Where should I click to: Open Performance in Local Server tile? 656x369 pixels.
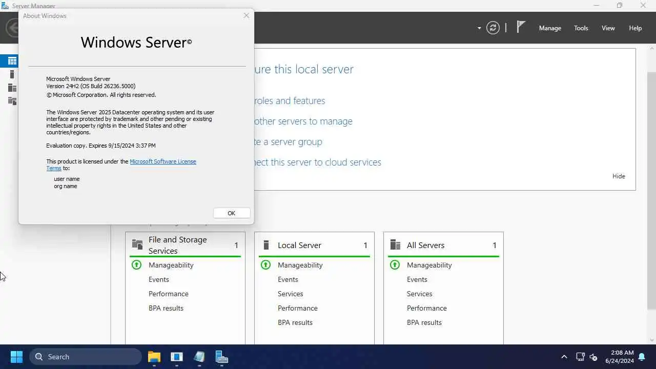(x=298, y=308)
